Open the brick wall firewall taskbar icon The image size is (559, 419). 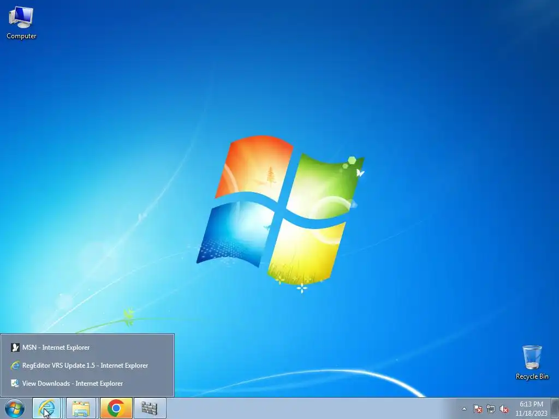tap(150, 408)
